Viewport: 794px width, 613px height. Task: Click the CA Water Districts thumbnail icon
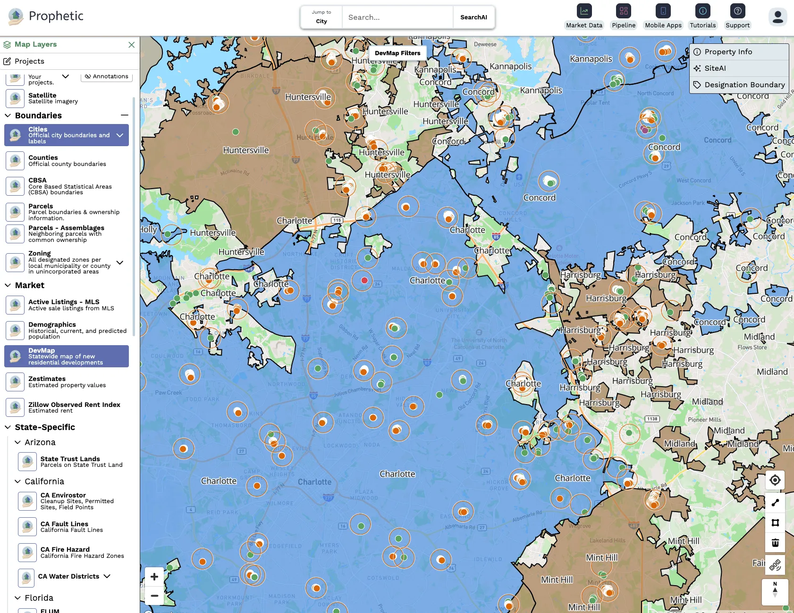(26, 578)
